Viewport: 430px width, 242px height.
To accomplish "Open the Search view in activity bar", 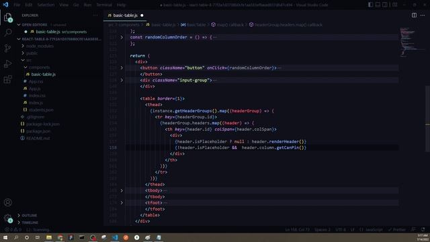I will (x=7, y=33).
